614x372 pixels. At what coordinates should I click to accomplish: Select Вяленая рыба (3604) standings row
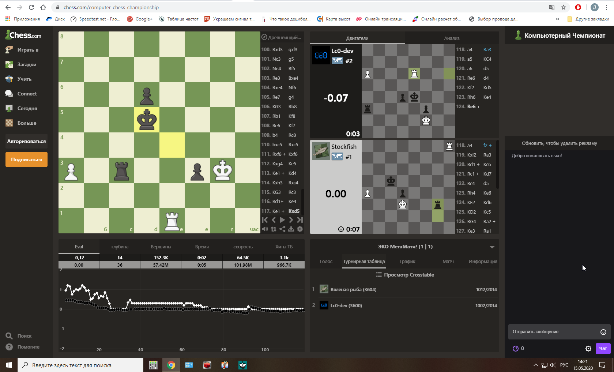[404, 289]
